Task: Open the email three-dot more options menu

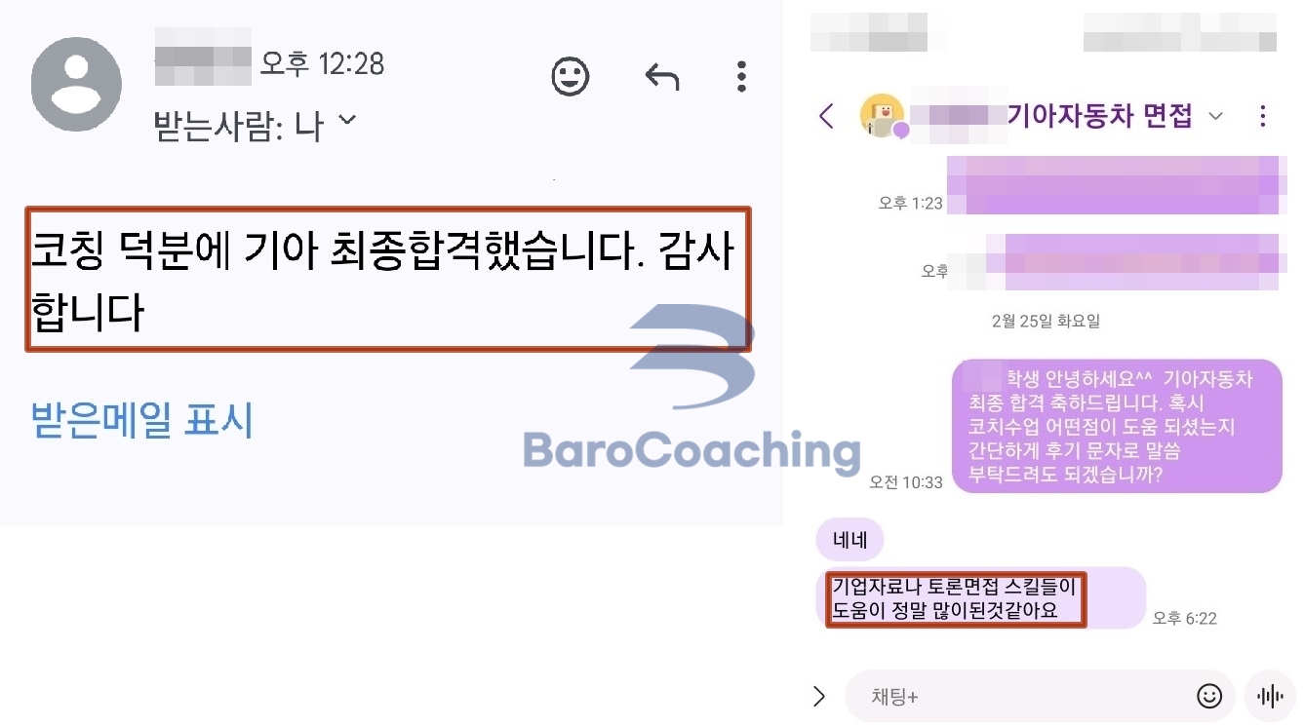Action: (741, 76)
